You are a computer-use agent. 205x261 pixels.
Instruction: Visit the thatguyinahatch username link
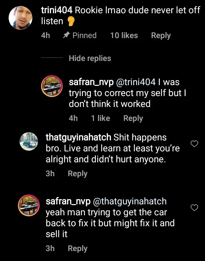click(79, 137)
